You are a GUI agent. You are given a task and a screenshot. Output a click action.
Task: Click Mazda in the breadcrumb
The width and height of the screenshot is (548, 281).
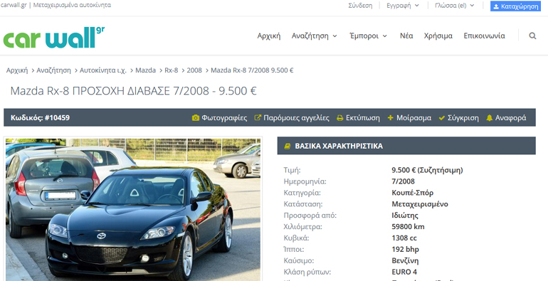click(x=145, y=70)
